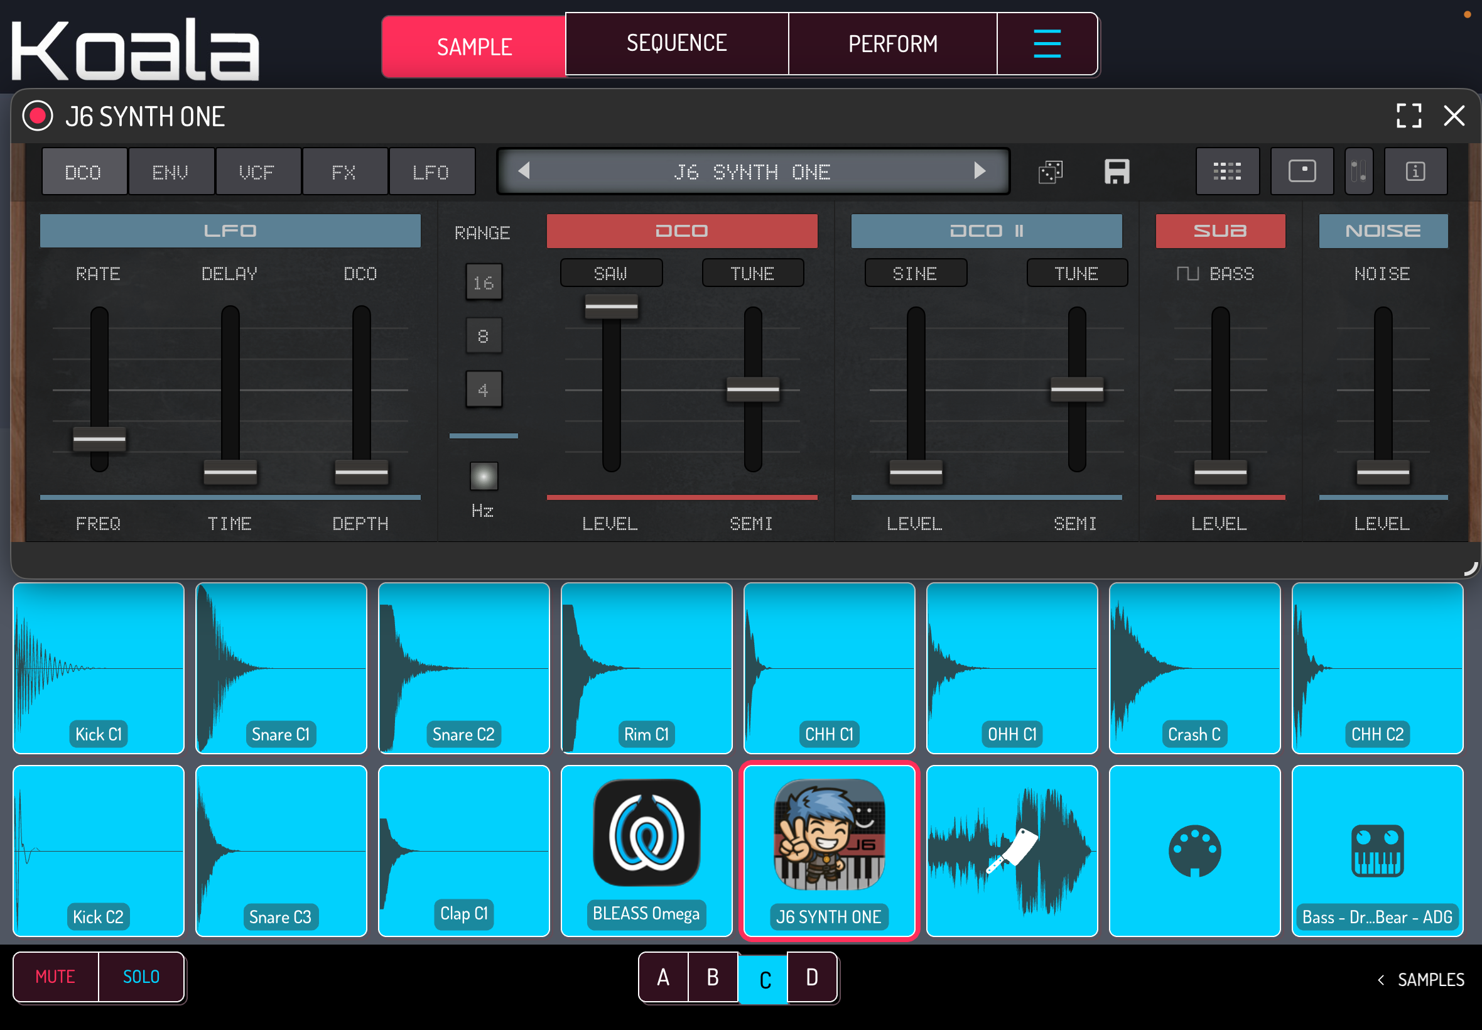Set oscillator range to 8
This screenshot has height=1030, width=1482.
pyautogui.click(x=484, y=335)
